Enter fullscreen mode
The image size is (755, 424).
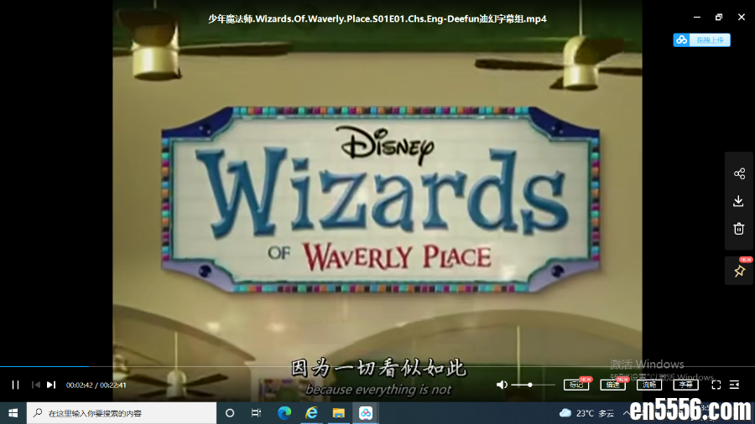[x=716, y=385]
